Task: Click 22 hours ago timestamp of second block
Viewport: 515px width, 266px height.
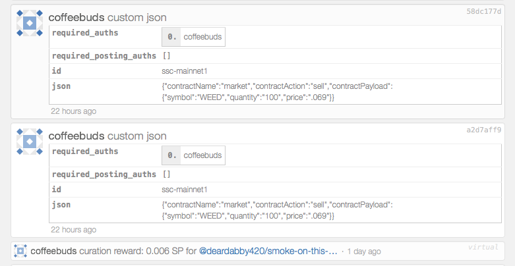Action: 74,230
